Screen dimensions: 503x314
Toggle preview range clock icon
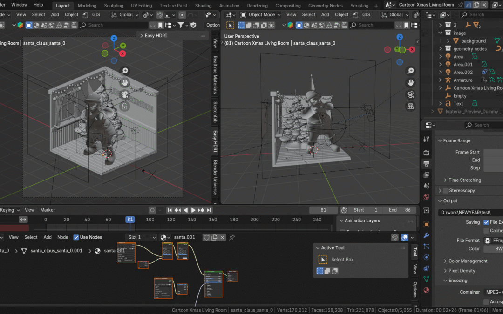(x=344, y=210)
